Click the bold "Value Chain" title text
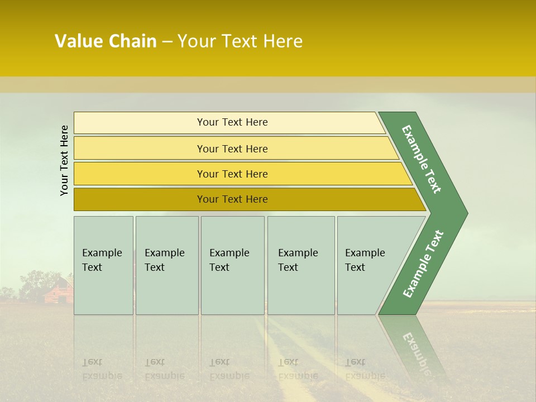The image size is (536, 402). coord(106,41)
